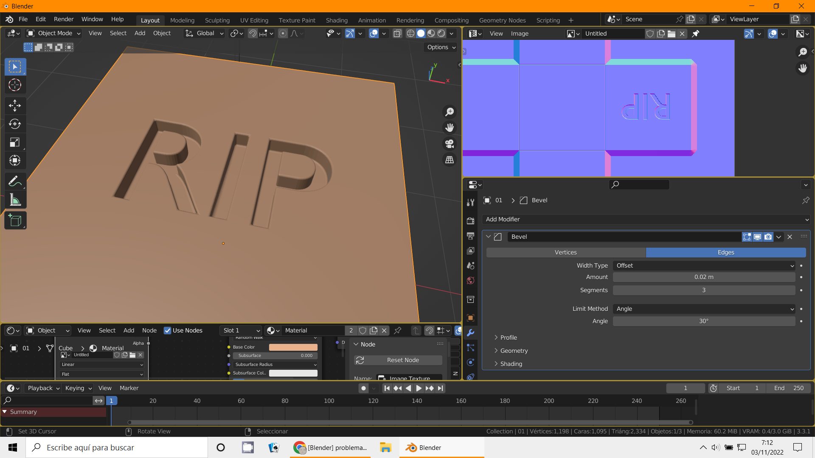
Task: Open the Render menu
Action: (x=64, y=19)
